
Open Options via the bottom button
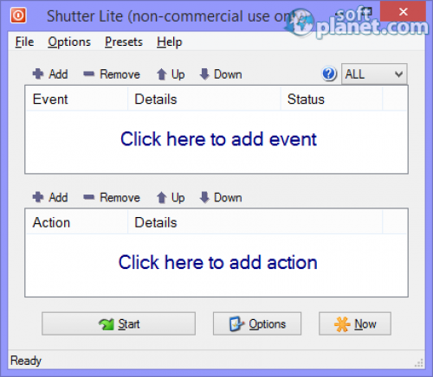(257, 323)
